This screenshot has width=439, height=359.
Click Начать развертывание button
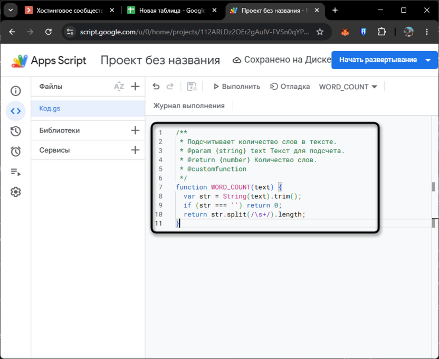(x=378, y=60)
